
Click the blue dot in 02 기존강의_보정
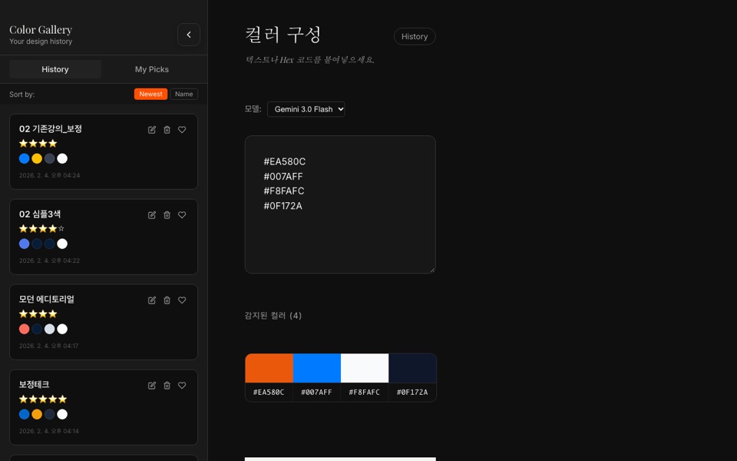pos(25,158)
